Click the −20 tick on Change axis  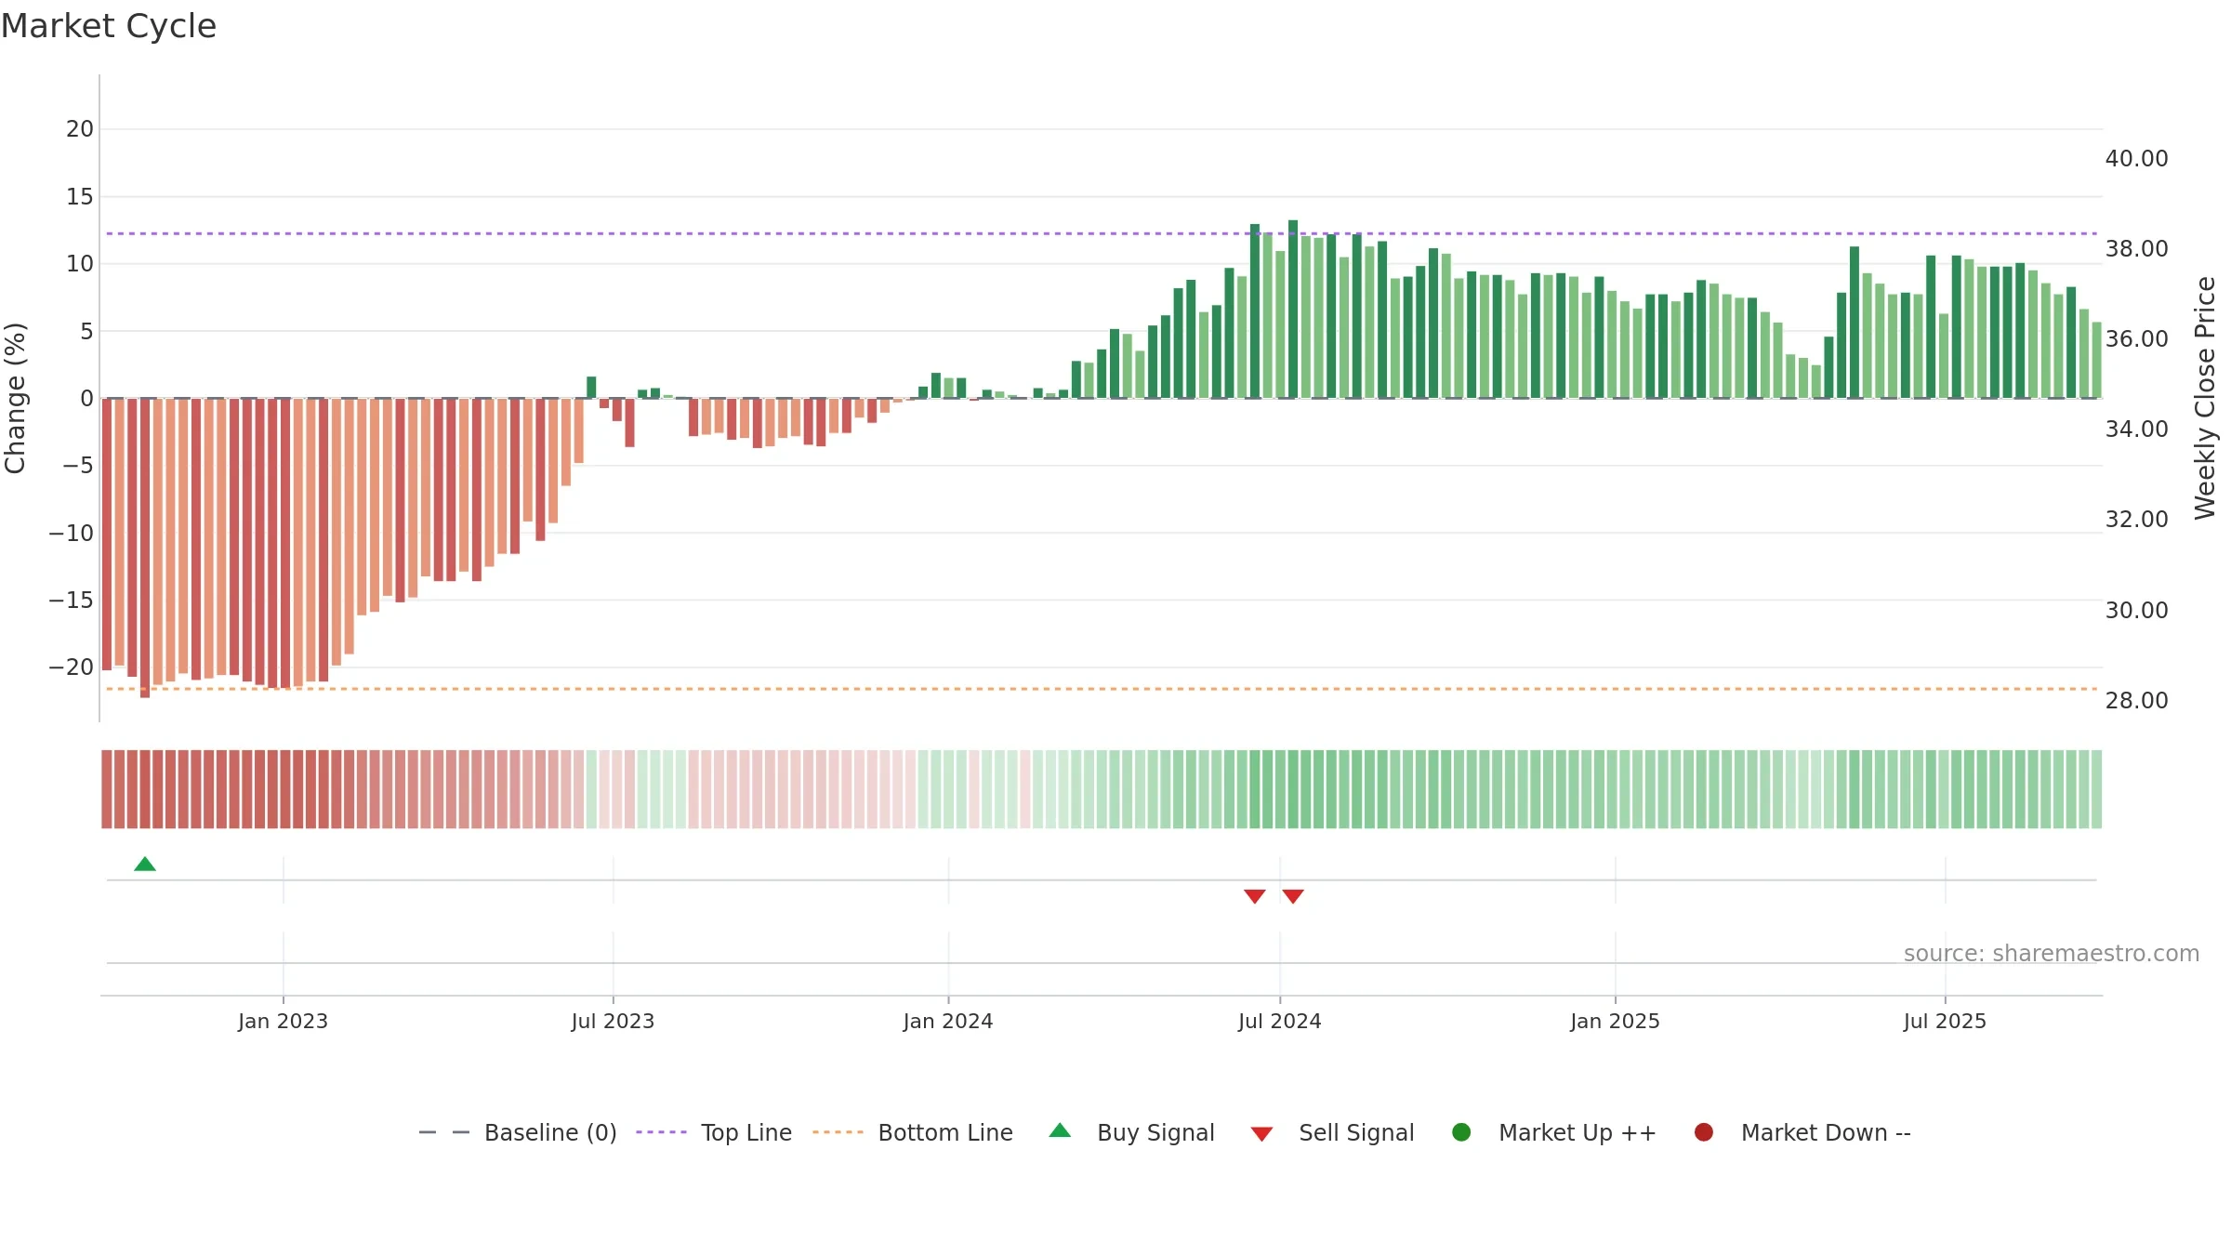click(x=71, y=667)
